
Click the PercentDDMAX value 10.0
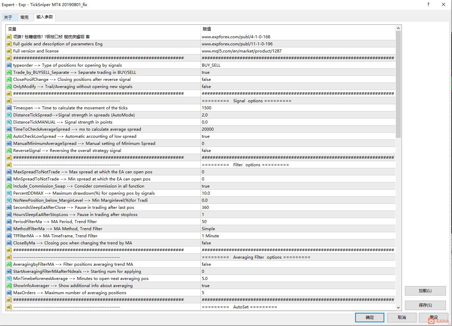click(206, 193)
